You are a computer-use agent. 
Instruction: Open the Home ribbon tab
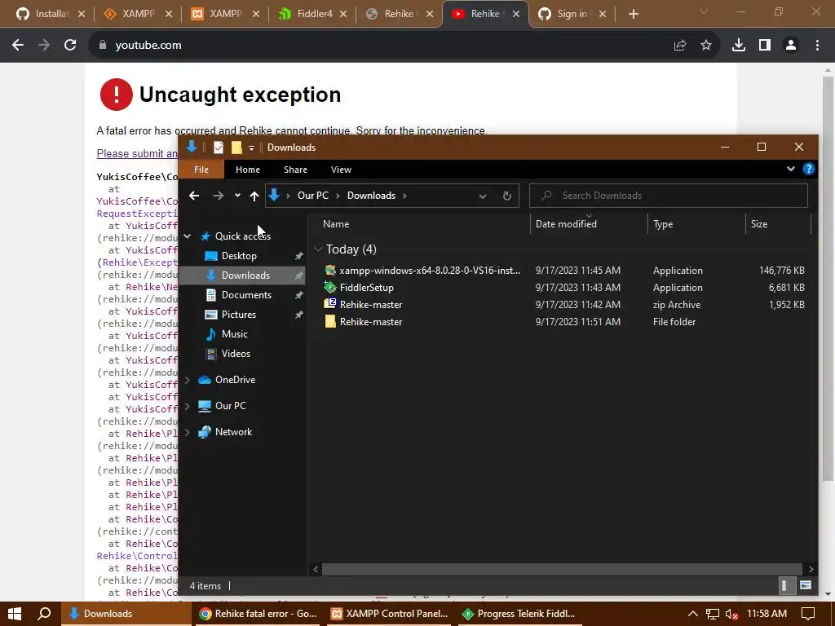click(x=248, y=170)
